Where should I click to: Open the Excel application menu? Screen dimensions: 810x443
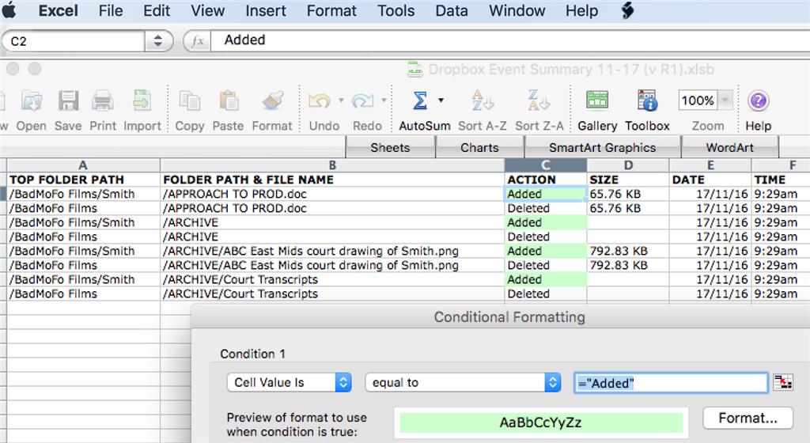tap(58, 10)
